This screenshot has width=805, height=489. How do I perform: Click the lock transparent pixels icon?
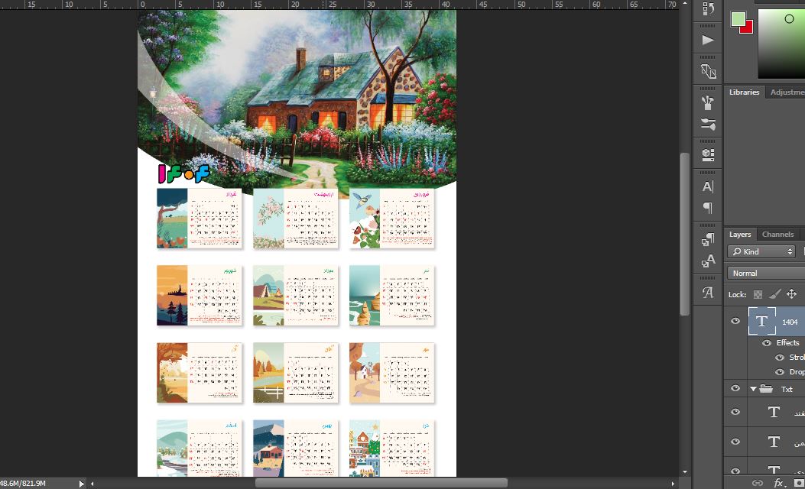pyautogui.click(x=758, y=294)
